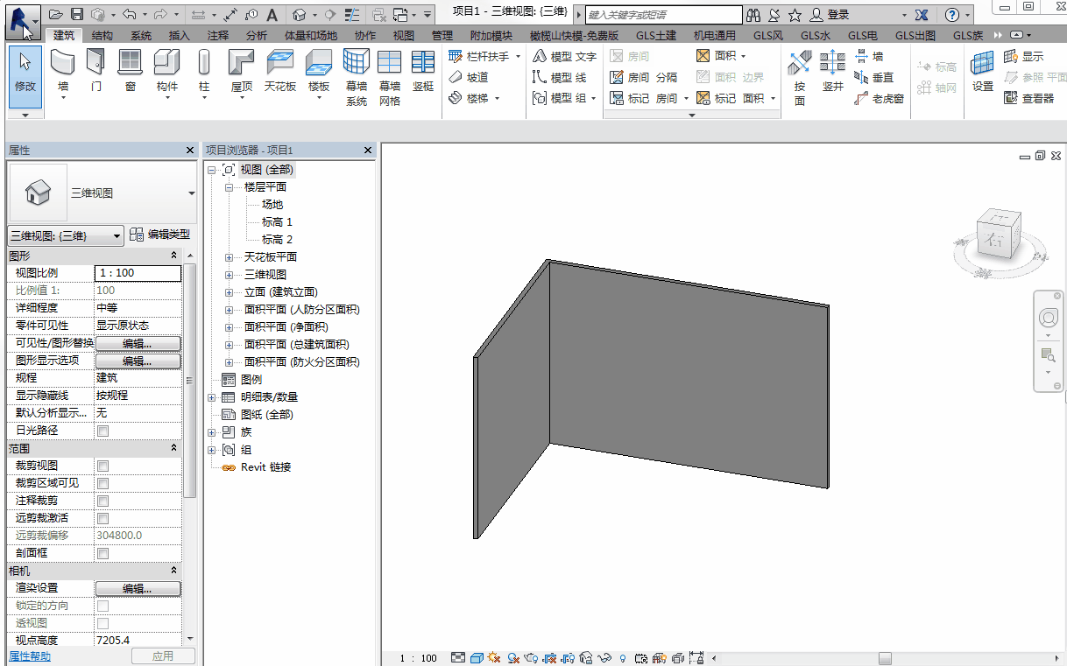Click 编辑 button for 可见性/图形替换
1067x666 pixels.
tap(138, 343)
